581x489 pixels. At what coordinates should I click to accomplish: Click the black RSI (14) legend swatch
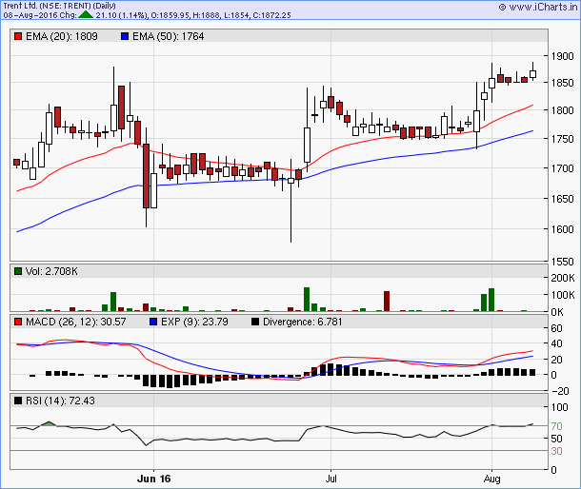pos(18,401)
